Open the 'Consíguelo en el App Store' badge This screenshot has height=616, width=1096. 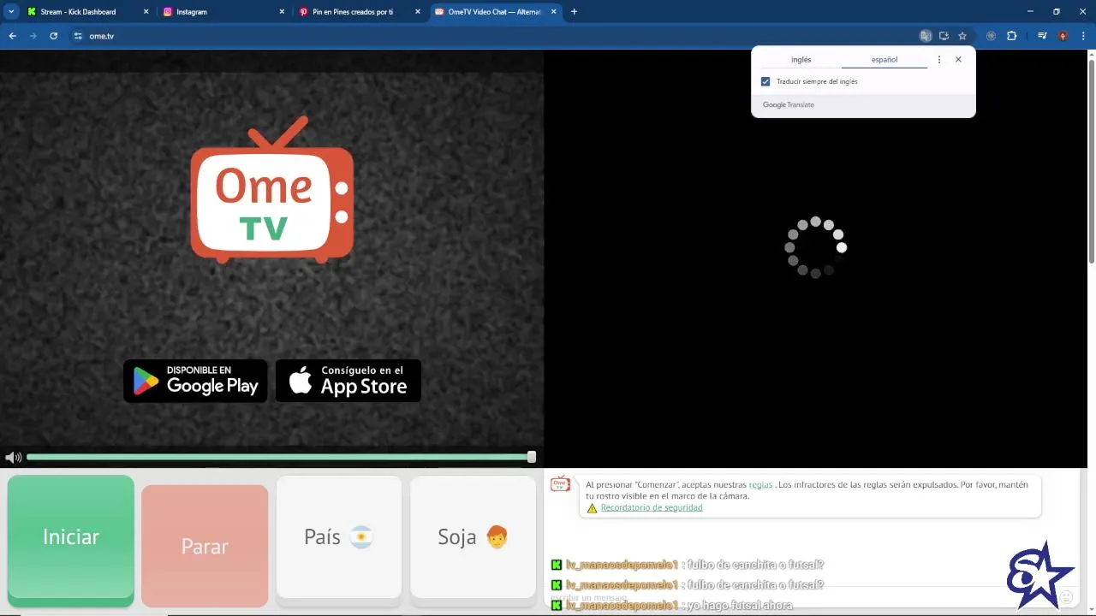[x=348, y=381]
